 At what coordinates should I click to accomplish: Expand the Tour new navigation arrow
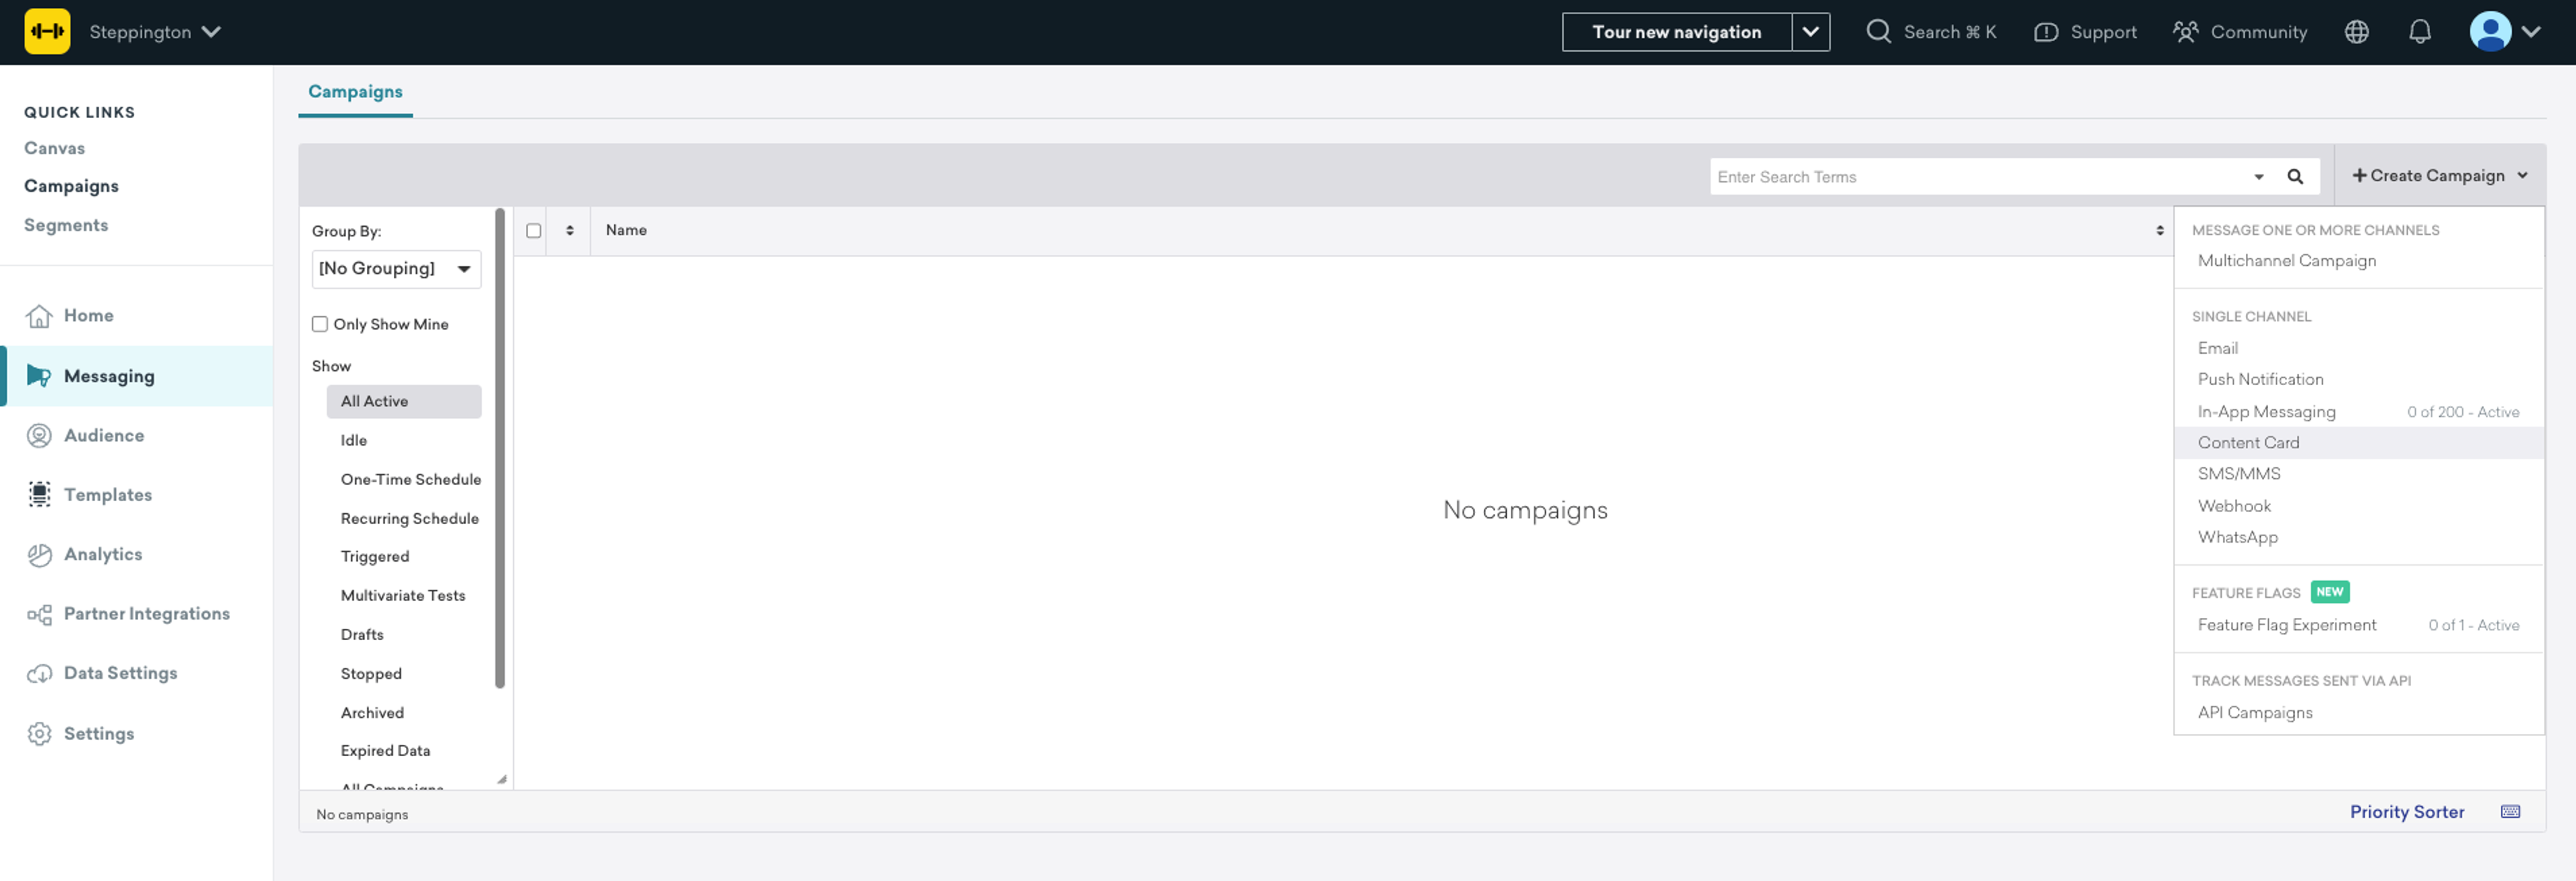(x=1810, y=32)
